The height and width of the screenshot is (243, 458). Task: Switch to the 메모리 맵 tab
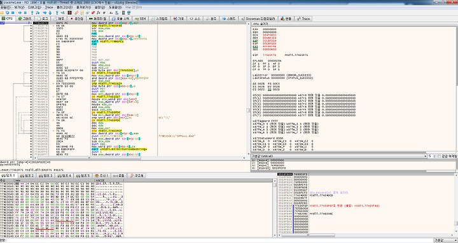[98, 18]
